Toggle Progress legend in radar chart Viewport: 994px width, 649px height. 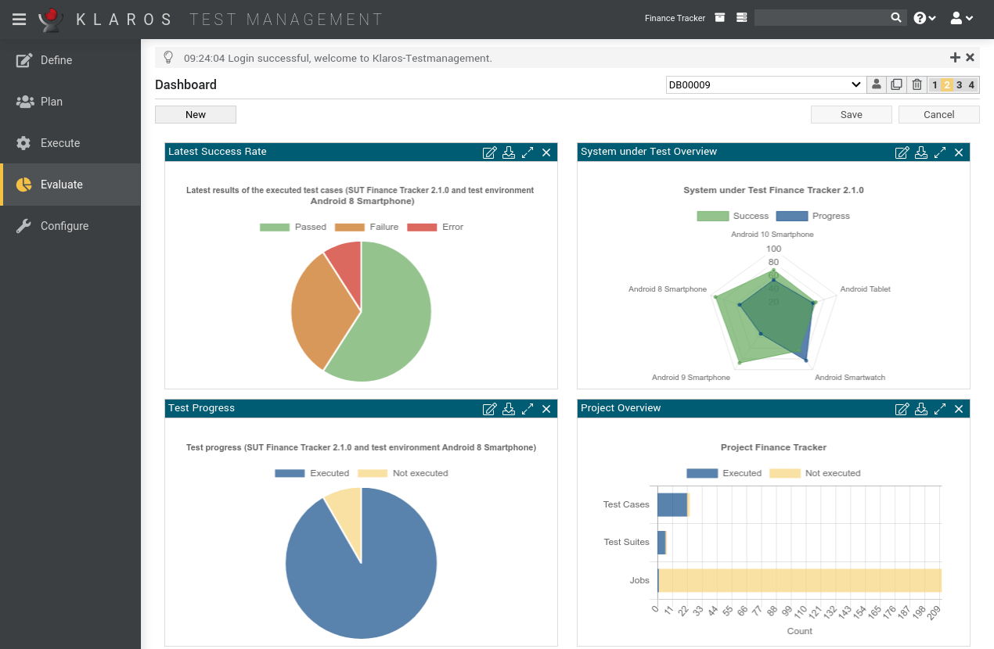pyautogui.click(x=792, y=216)
